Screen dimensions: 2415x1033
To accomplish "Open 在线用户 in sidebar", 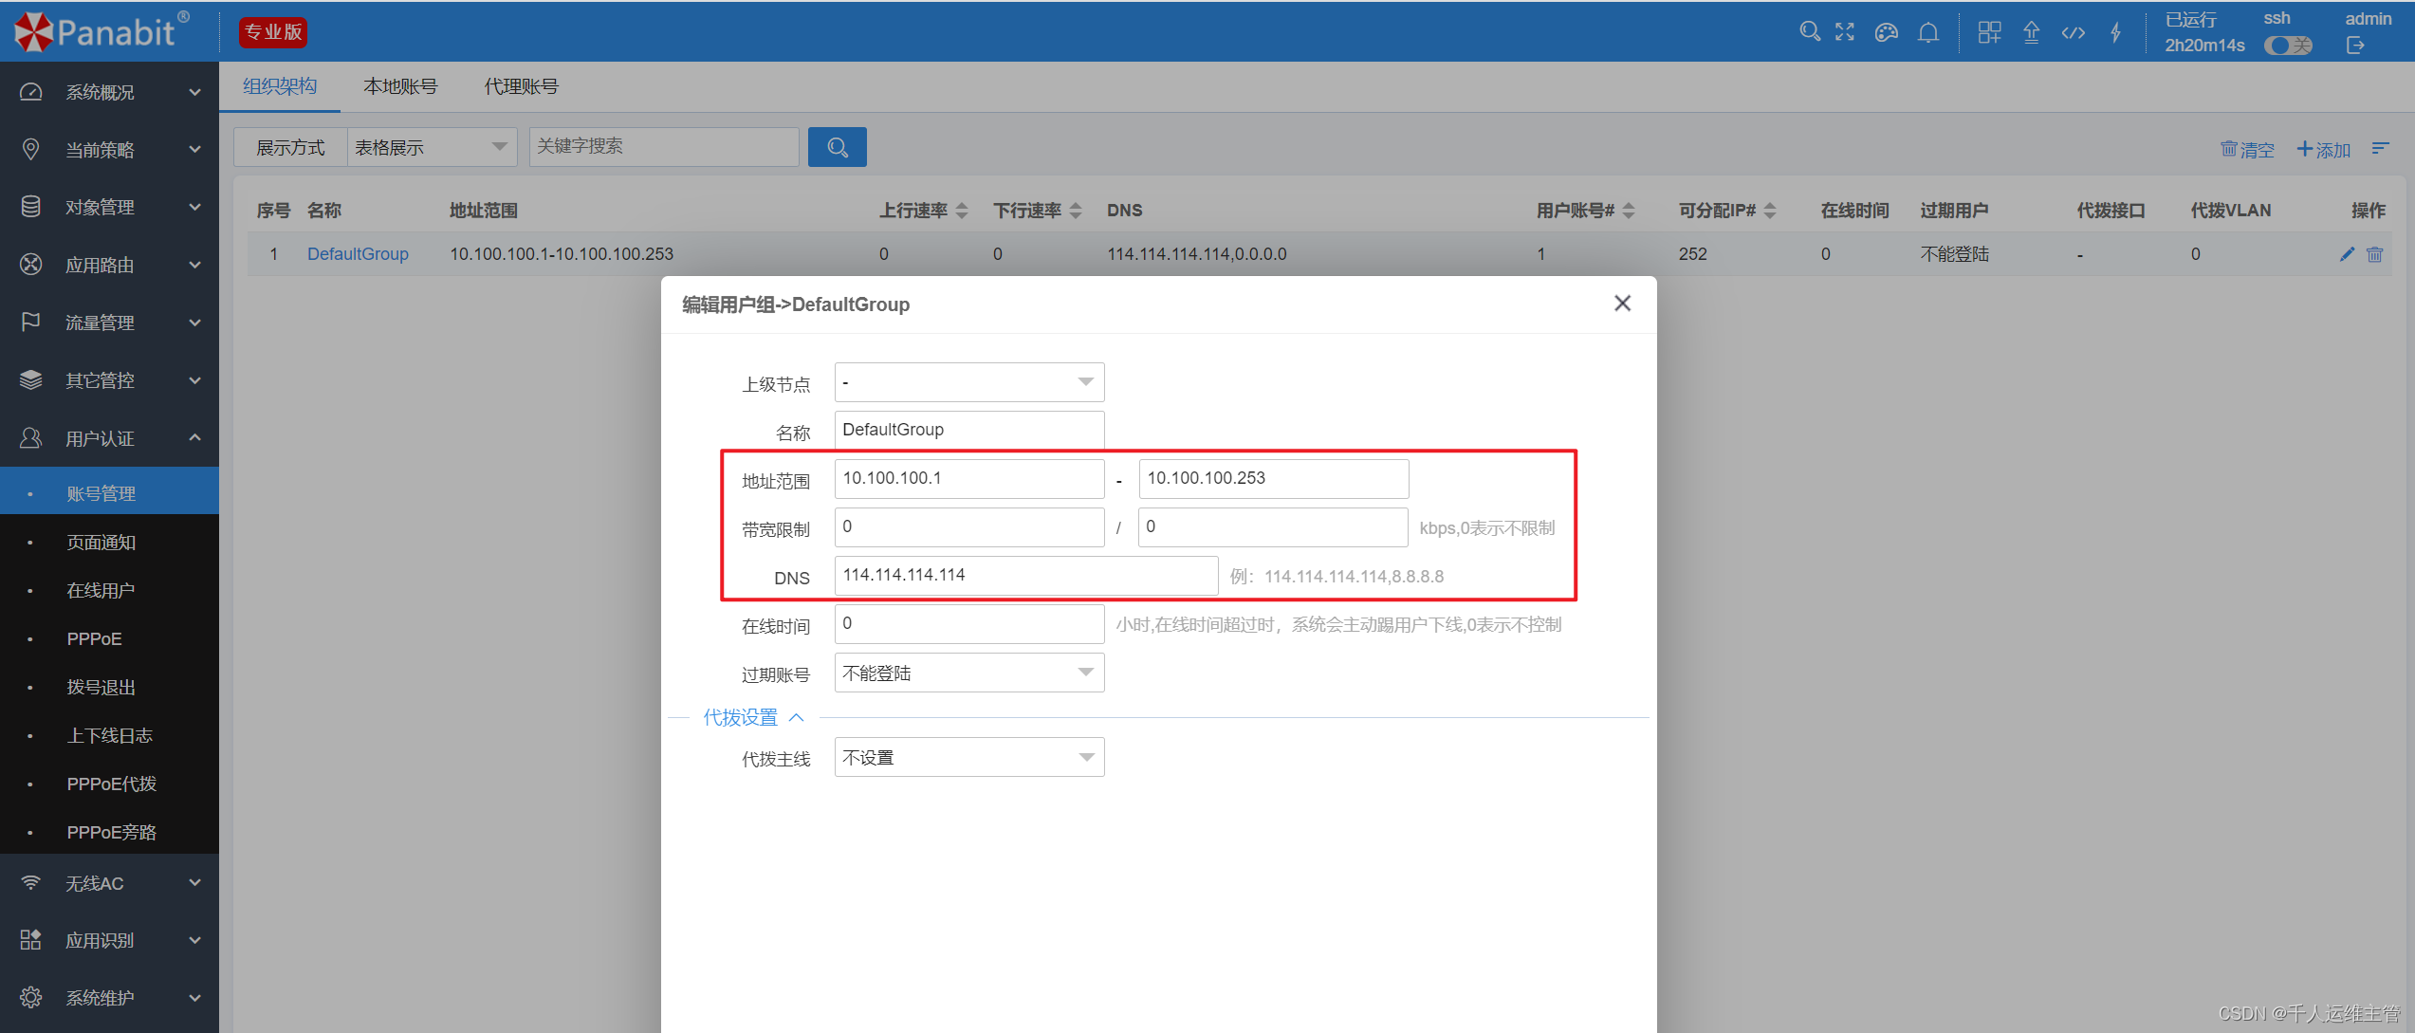I will pyautogui.click(x=109, y=591).
